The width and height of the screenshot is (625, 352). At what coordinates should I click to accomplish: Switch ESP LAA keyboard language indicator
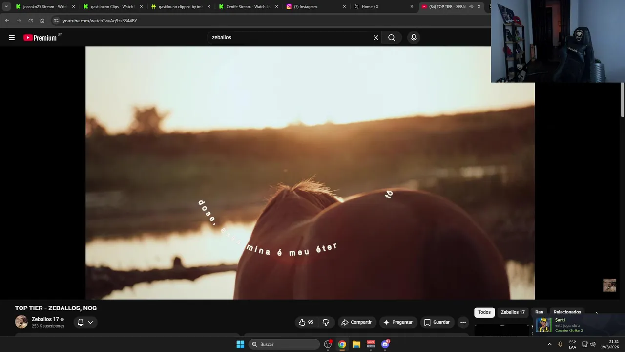click(x=572, y=344)
